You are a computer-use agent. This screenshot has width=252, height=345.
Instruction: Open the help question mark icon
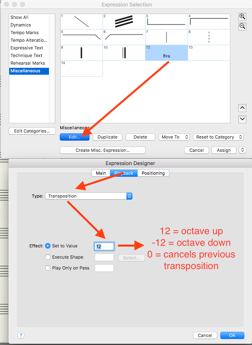click(21, 335)
